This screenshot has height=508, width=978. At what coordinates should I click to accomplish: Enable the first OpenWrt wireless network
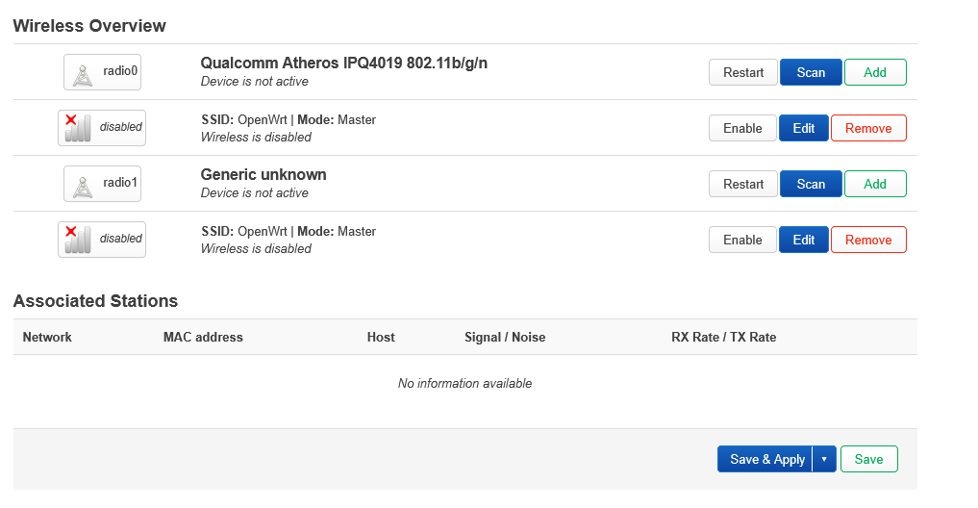pyautogui.click(x=741, y=128)
